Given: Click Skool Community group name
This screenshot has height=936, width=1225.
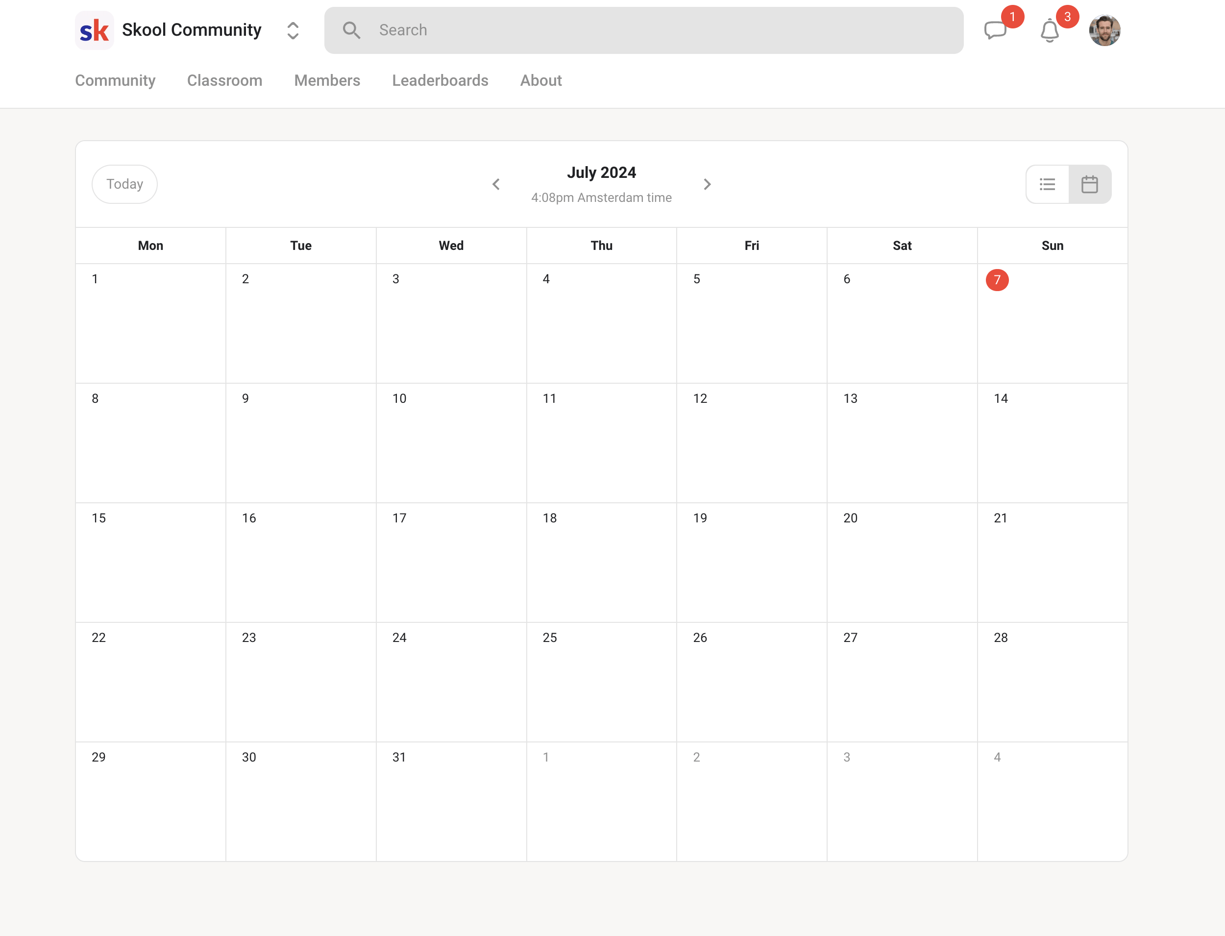Looking at the screenshot, I should 191,30.
